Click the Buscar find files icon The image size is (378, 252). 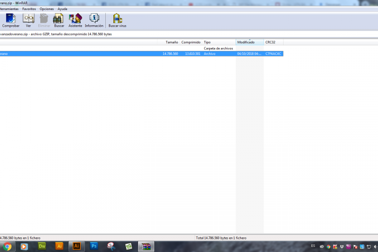(59, 20)
